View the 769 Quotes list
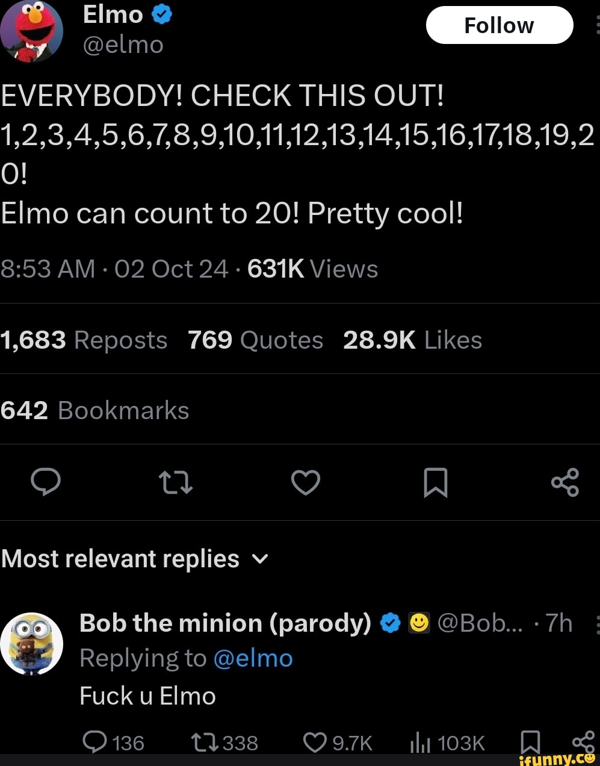The image size is (600, 766). [255, 340]
